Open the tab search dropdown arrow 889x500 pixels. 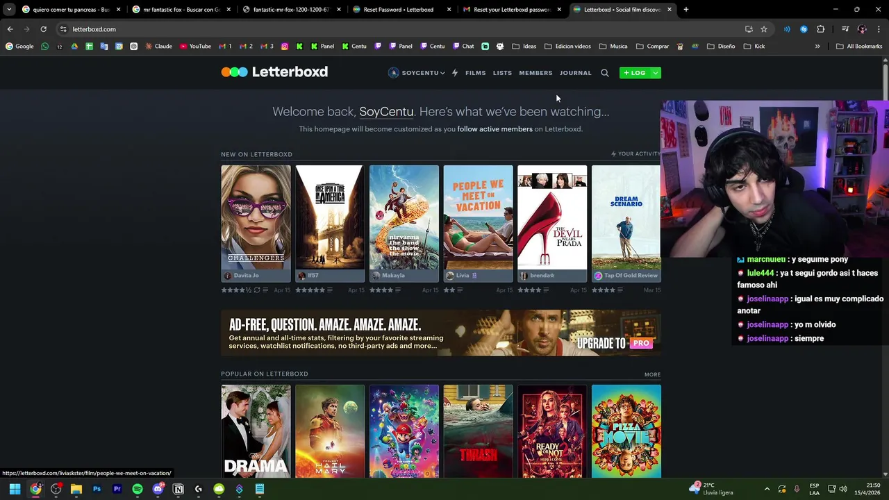[x=8, y=10]
